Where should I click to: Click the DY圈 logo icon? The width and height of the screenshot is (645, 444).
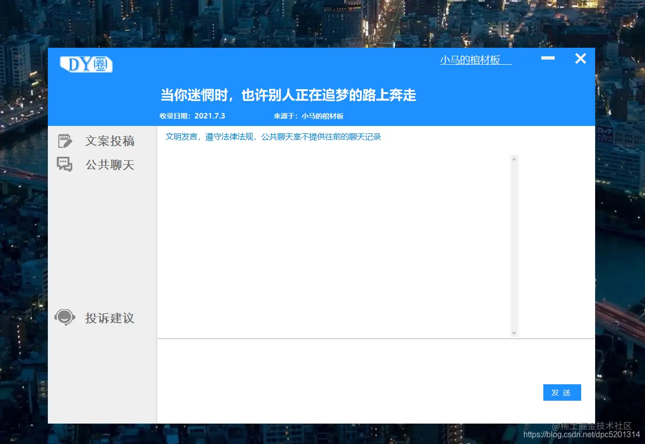pos(86,64)
